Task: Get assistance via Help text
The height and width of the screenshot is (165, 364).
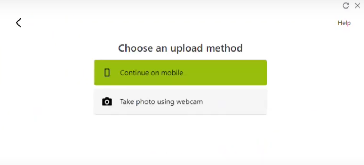Action: pyautogui.click(x=344, y=23)
